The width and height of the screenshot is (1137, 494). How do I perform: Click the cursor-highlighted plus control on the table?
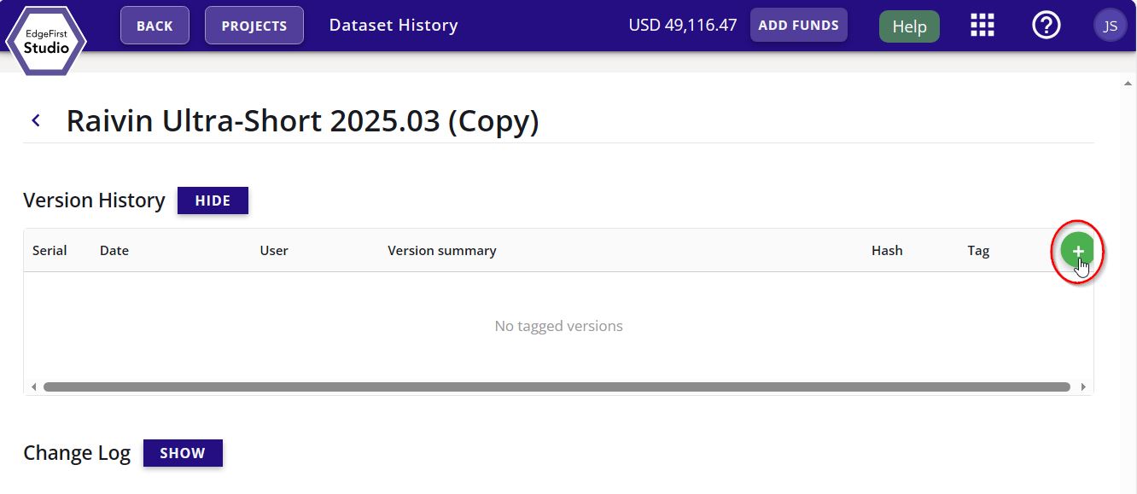click(1077, 250)
